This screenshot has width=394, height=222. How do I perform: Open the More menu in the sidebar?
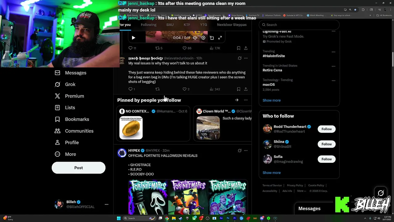coord(65,154)
